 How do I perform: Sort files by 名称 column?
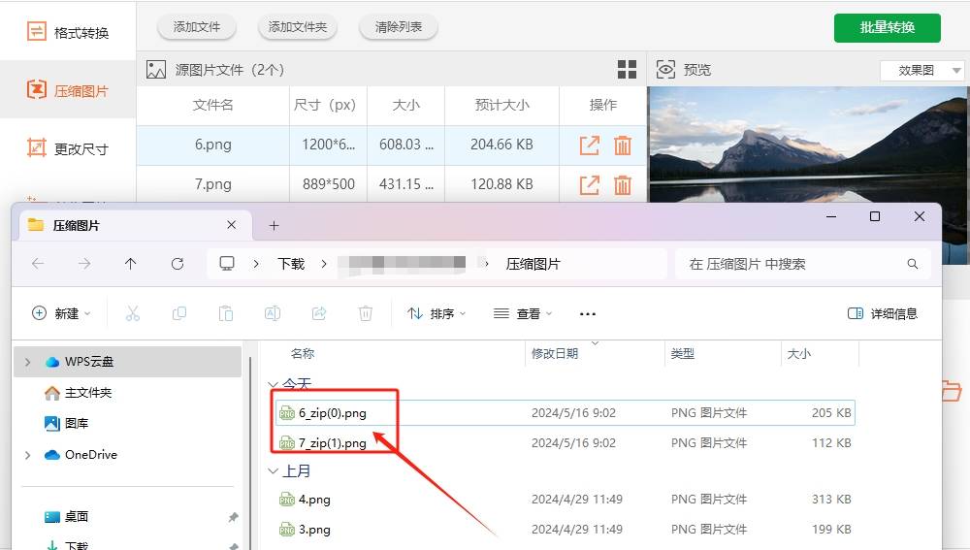point(303,353)
